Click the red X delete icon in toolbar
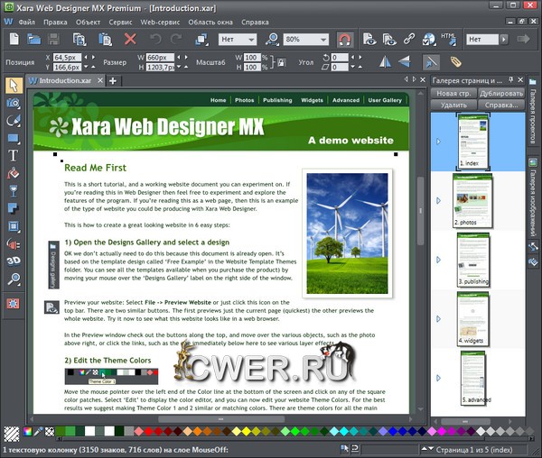The image size is (542, 458). pos(130,40)
